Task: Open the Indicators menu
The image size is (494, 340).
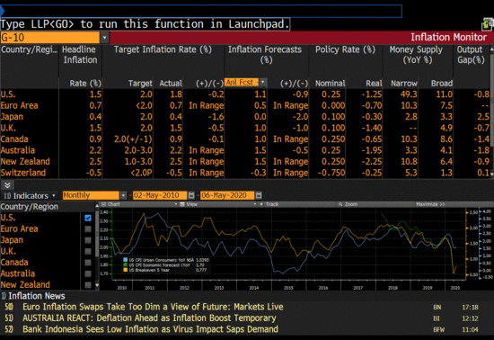Action: [30, 196]
